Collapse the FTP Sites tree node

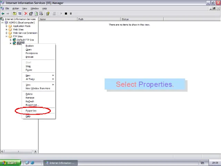click(6, 36)
